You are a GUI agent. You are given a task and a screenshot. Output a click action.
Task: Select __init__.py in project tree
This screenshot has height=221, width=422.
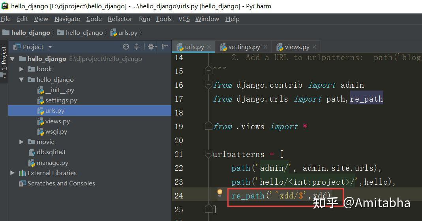(60, 90)
